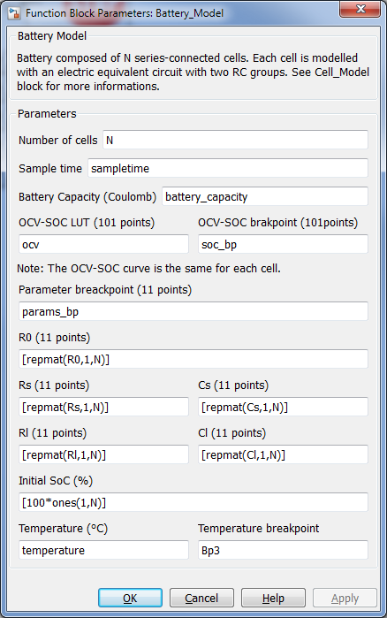This screenshot has height=618, width=387.
Task: Select the Rs (11 points) field
Action: [x=104, y=407]
